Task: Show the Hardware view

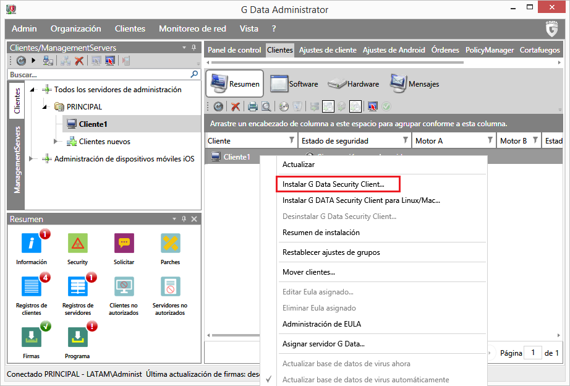Action: pyautogui.click(x=354, y=84)
